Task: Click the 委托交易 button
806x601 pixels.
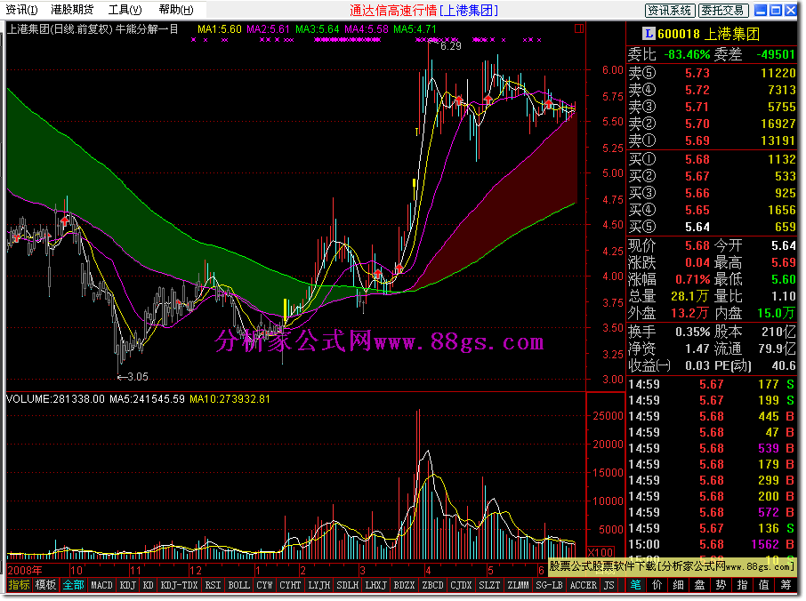Action: (722, 11)
